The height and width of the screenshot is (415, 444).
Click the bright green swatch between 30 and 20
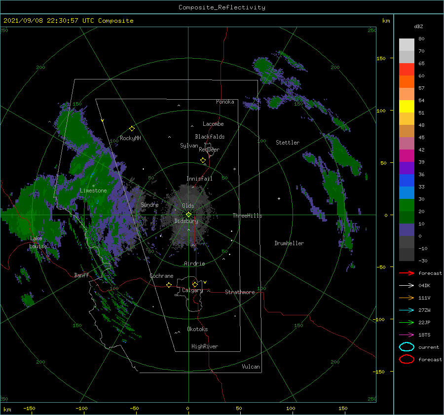[407, 205]
